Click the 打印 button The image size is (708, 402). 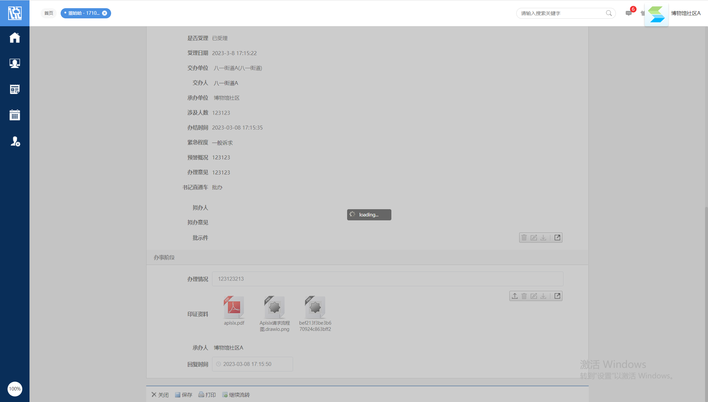click(207, 395)
